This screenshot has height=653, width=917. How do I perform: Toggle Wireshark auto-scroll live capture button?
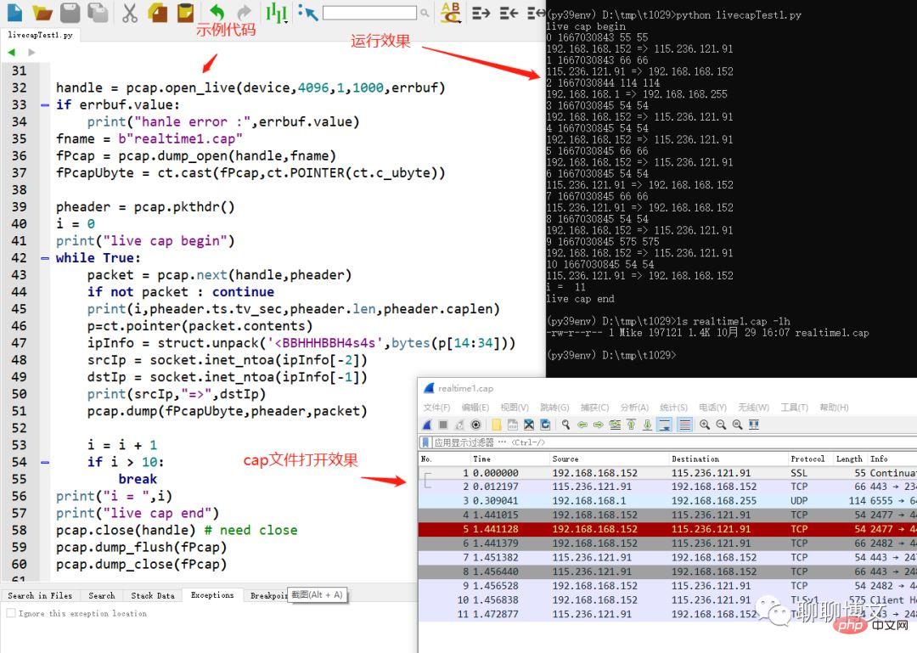point(665,425)
